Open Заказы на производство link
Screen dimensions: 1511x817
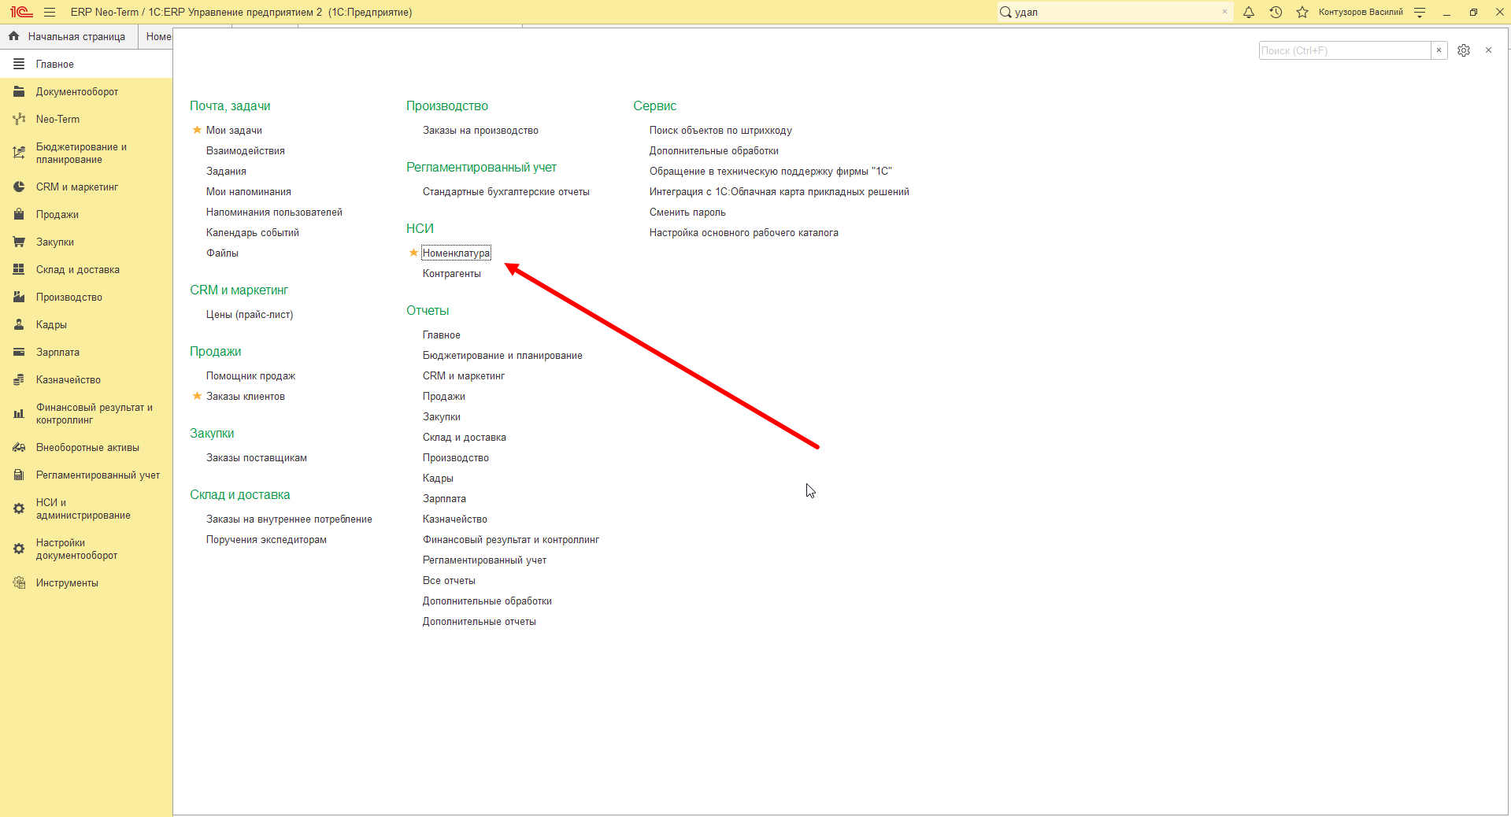480,130
